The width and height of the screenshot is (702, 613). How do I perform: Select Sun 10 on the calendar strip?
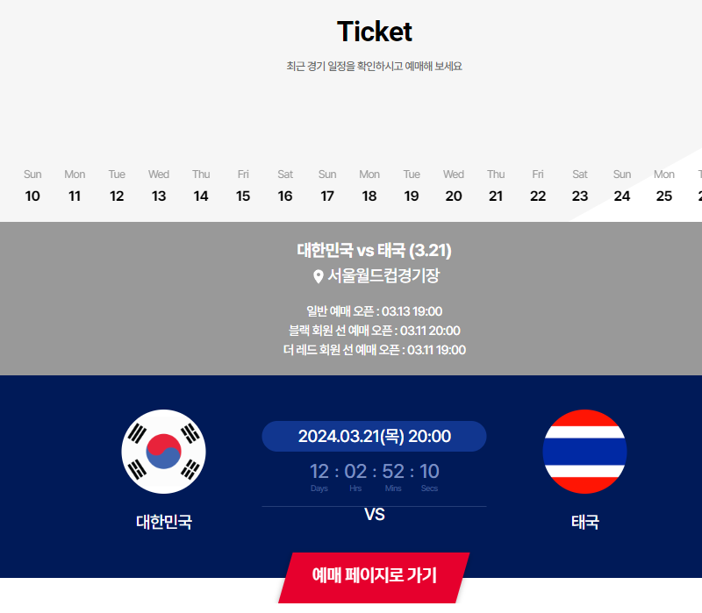(x=32, y=187)
